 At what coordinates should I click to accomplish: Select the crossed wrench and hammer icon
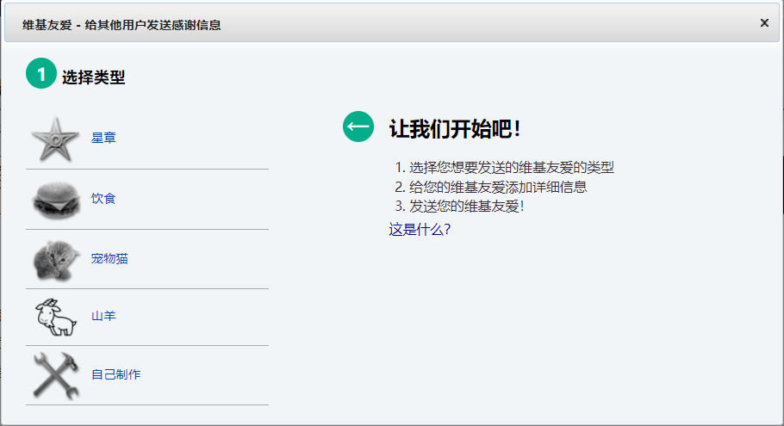pos(57,375)
